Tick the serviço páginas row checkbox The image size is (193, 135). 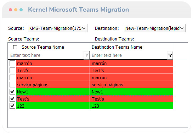click(x=12, y=85)
